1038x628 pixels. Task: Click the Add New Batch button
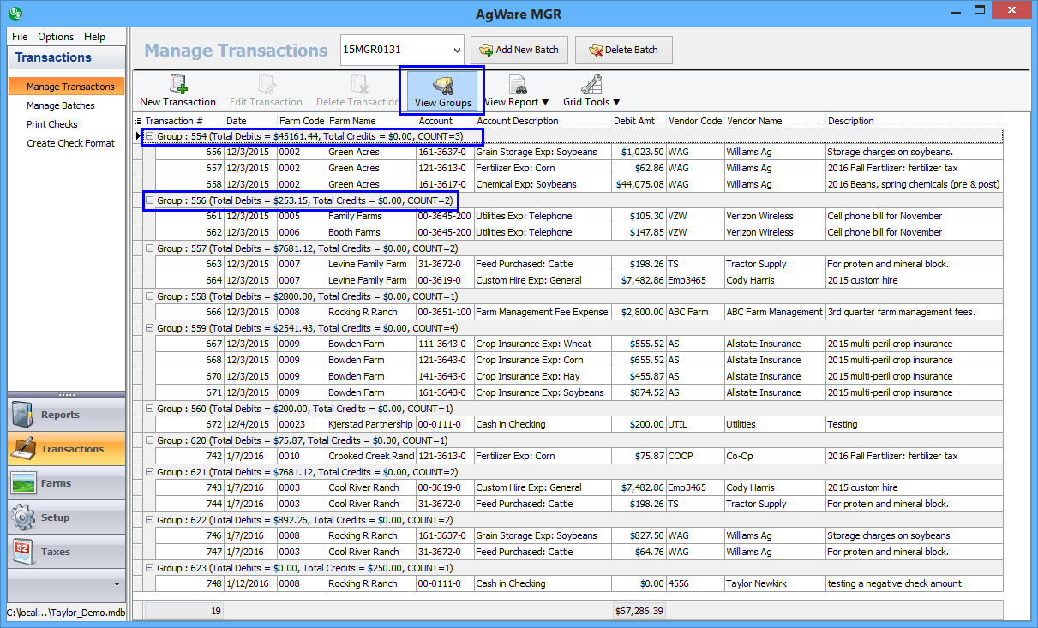tap(519, 50)
